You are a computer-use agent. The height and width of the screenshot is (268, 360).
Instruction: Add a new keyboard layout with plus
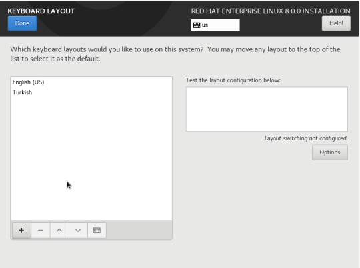coord(21,230)
